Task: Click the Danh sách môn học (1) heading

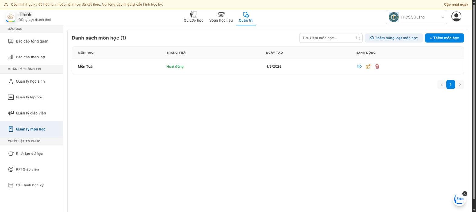Action: click(99, 38)
